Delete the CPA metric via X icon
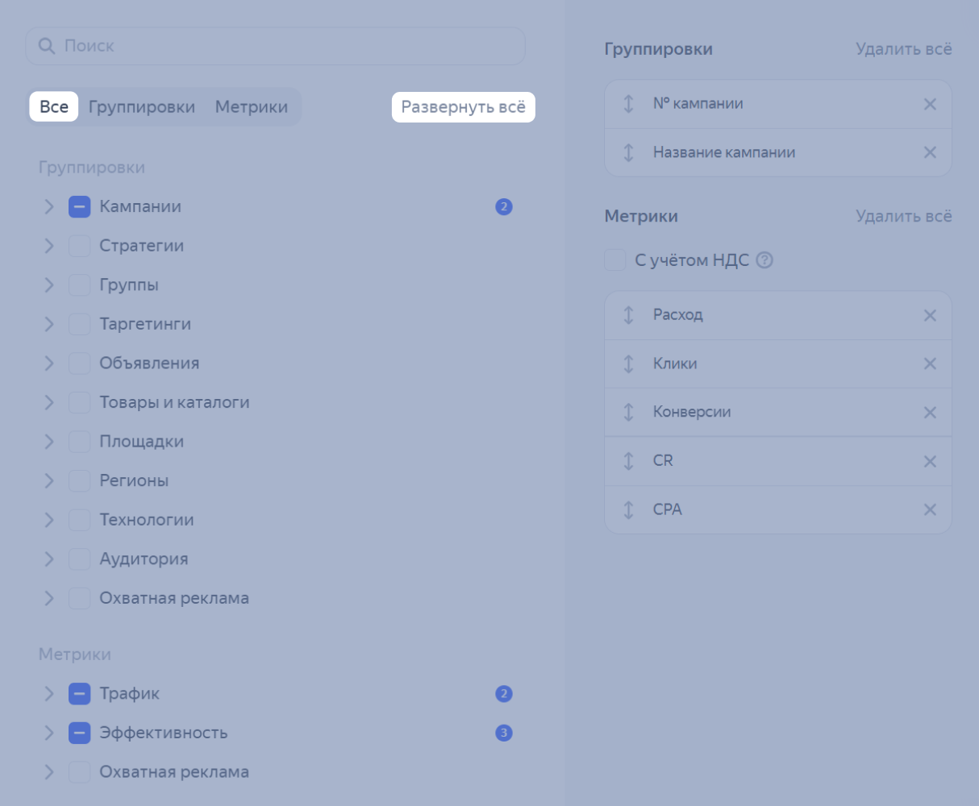Image resolution: width=979 pixels, height=806 pixels. click(x=930, y=509)
